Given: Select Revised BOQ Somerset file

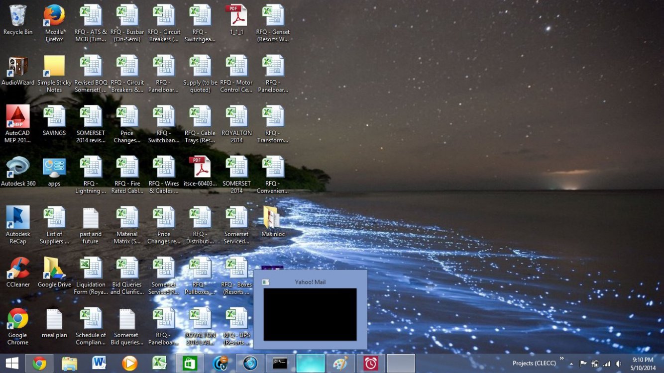Looking at the screenshot, I should (91, 74).
